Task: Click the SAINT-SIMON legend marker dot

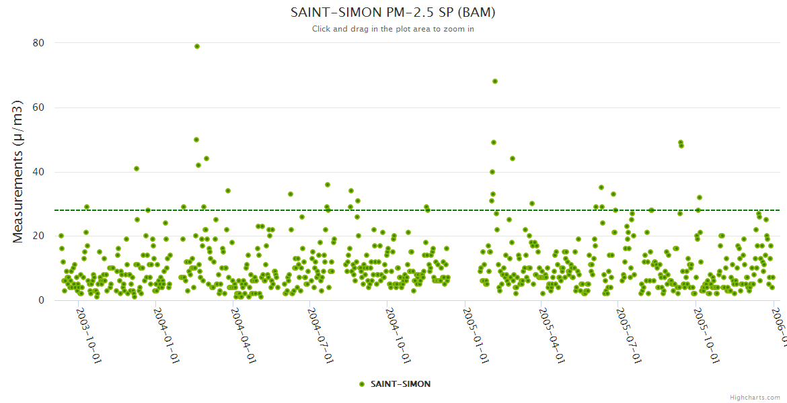Action: 362,384
